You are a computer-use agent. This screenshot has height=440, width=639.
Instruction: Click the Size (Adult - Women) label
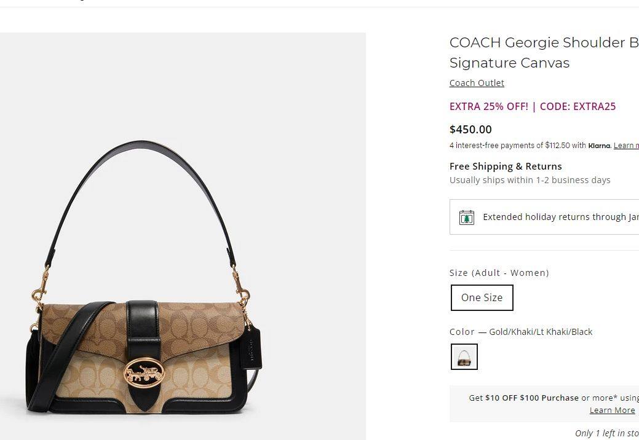499,273
